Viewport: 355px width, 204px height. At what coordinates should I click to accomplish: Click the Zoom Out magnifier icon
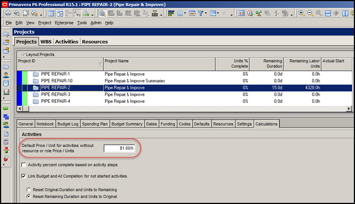point(310,13)
